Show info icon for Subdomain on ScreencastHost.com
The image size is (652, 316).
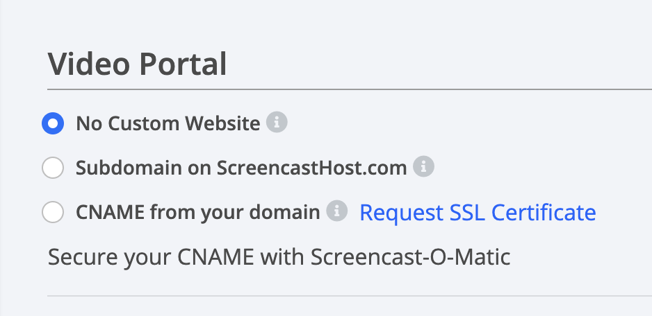point(423,167)
